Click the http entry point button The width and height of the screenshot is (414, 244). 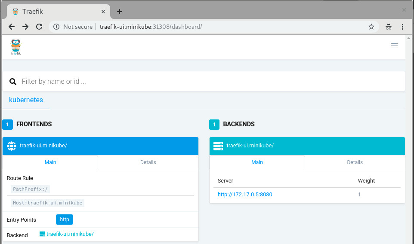point(65,220)
